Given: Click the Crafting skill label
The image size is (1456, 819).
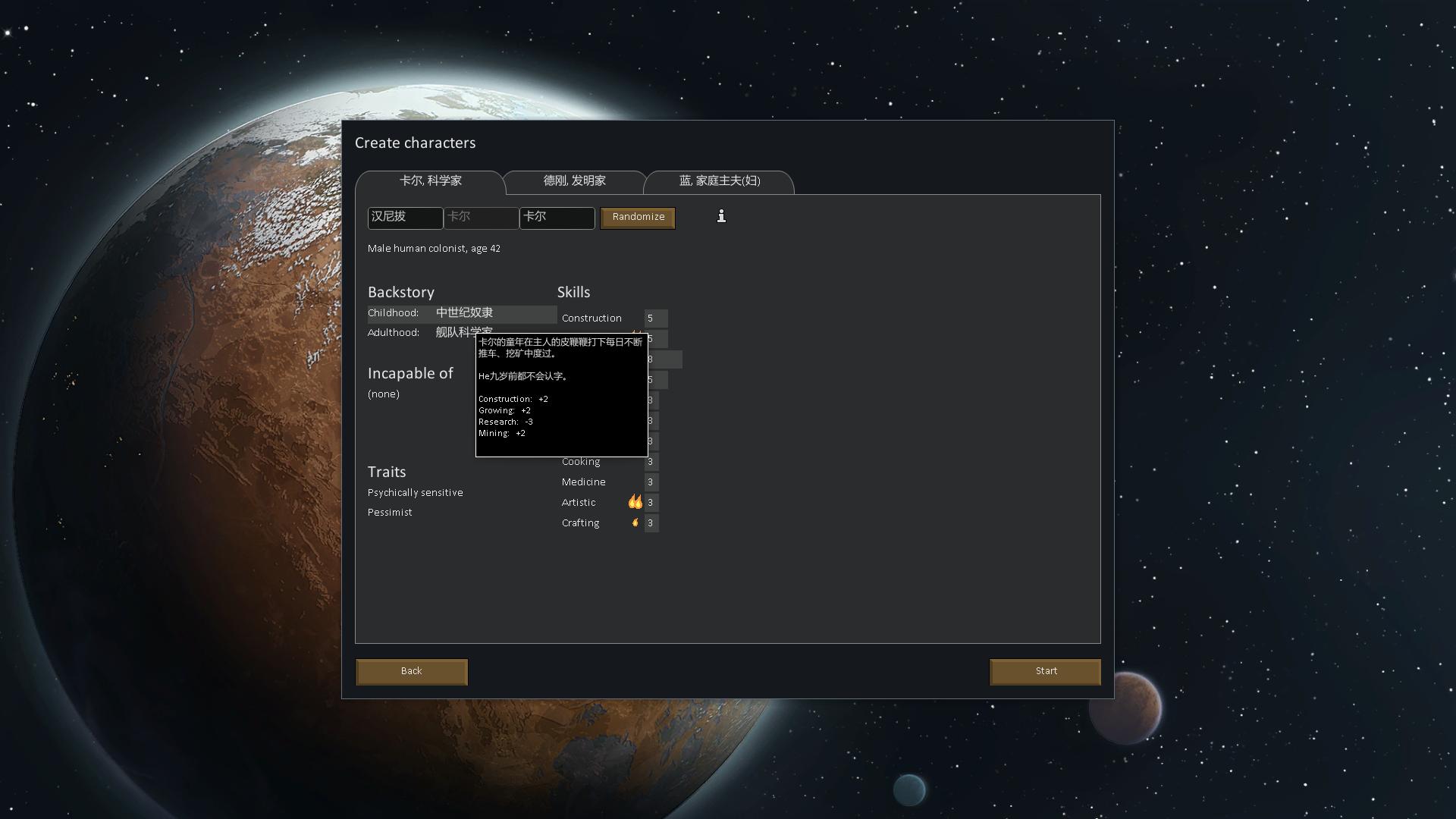Looking at the screenshot, I should pos(581,523).
